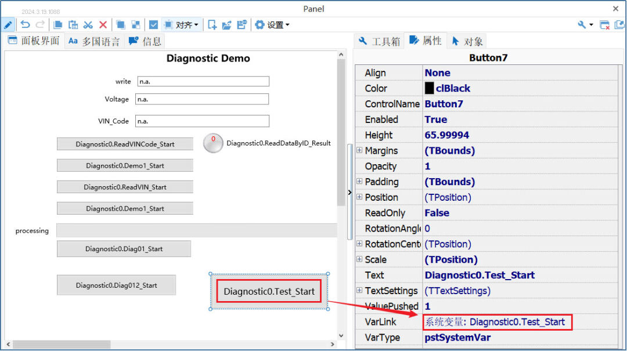Delete selected control with red X
The height and width of the screenshot is (351, 627).
tap(103, 25)
